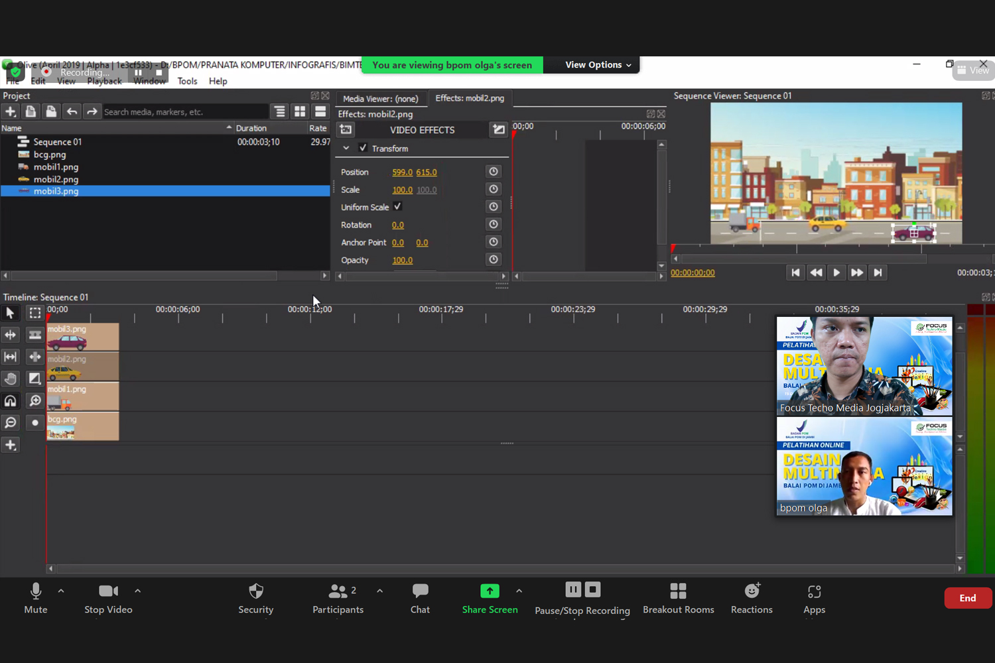The image size is (995, 663).
Task: Open Zoom Breakout Rooms
Action: (678, 598)
